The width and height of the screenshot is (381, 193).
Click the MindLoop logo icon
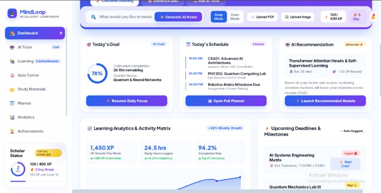tap(12, 13)
